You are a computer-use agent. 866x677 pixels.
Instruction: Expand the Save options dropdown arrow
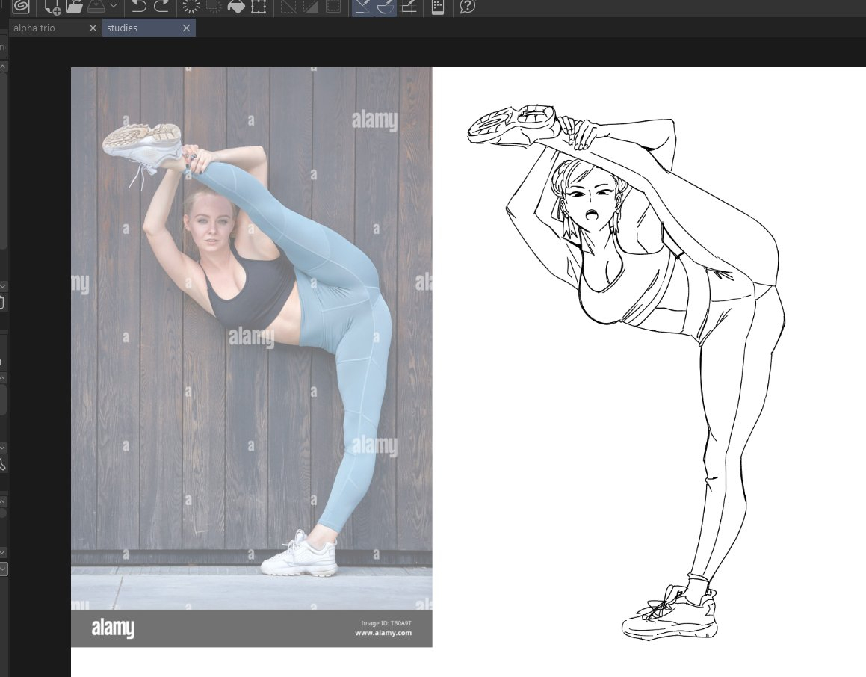click(x=114, y=7)
